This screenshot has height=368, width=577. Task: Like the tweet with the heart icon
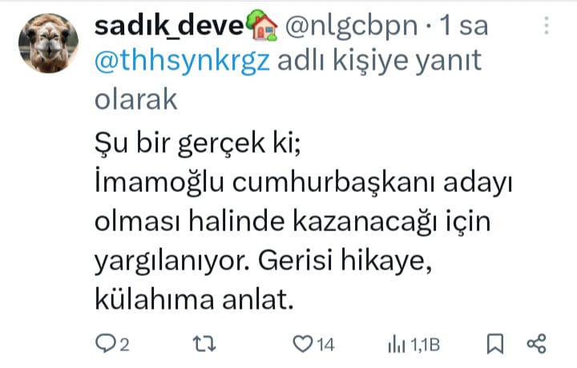click(301, 344)
